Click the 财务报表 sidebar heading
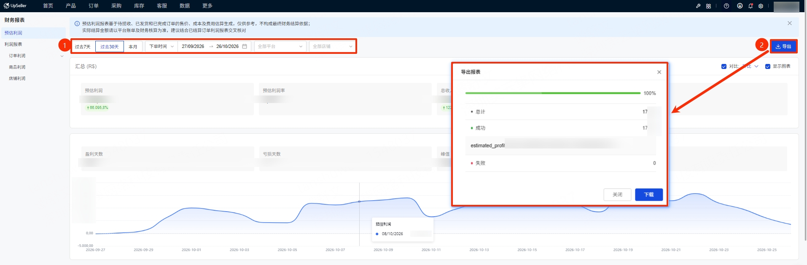This screenshot has width=807, height=265. coord(15,20)
